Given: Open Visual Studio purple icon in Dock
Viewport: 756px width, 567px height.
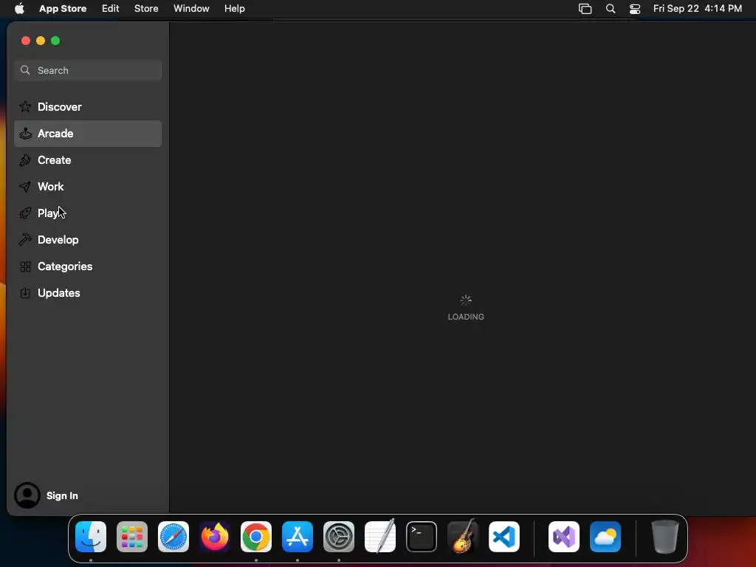Looking at the screenshot, I should click(x=564, y=537).
